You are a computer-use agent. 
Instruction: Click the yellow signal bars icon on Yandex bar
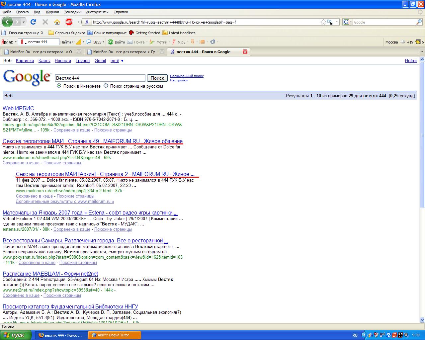[78, 42]
